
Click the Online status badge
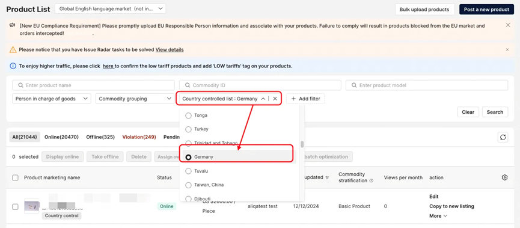coord(167,206)
